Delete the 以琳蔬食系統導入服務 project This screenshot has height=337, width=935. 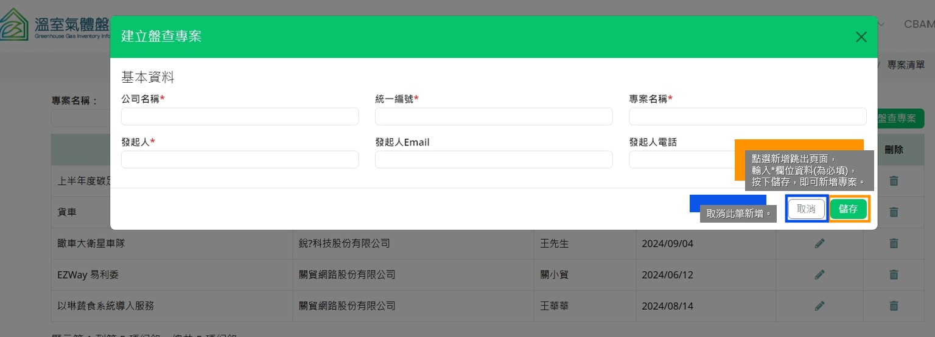(x=894, y=306)
